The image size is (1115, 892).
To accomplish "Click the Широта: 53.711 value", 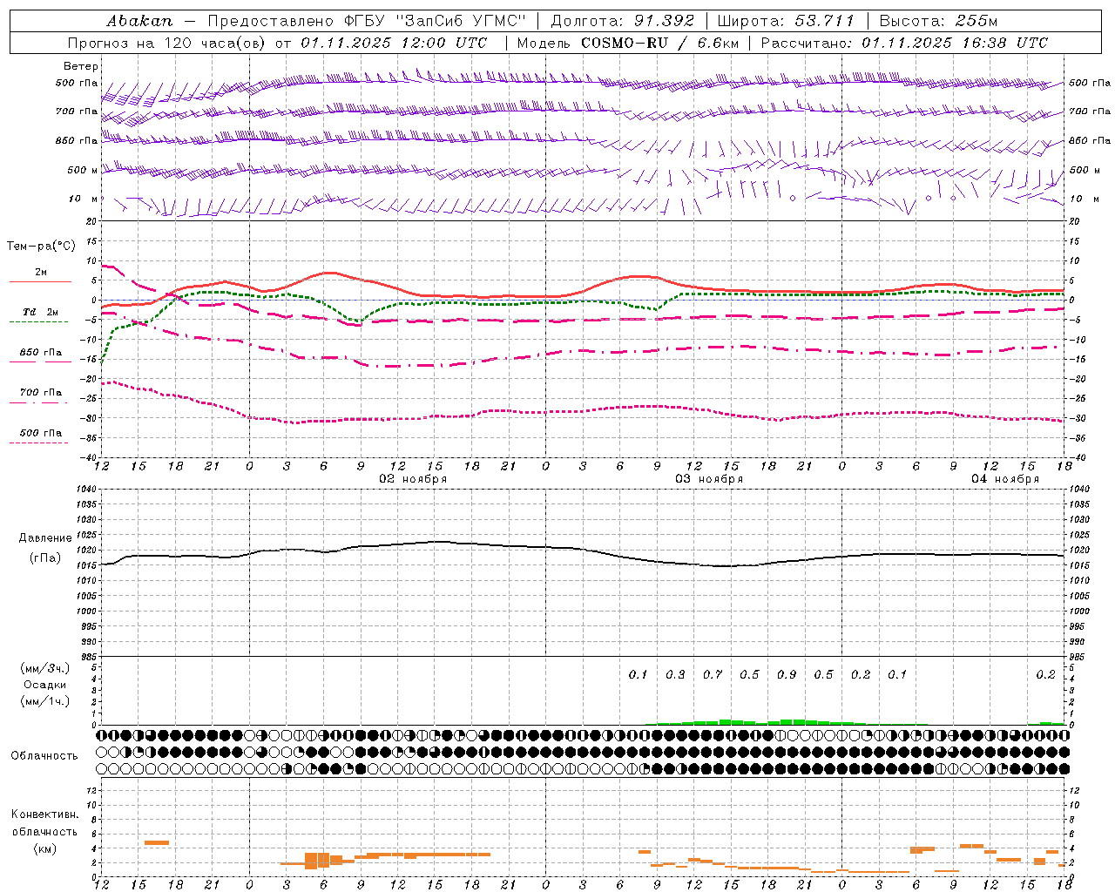I will [x=787, y=21].
